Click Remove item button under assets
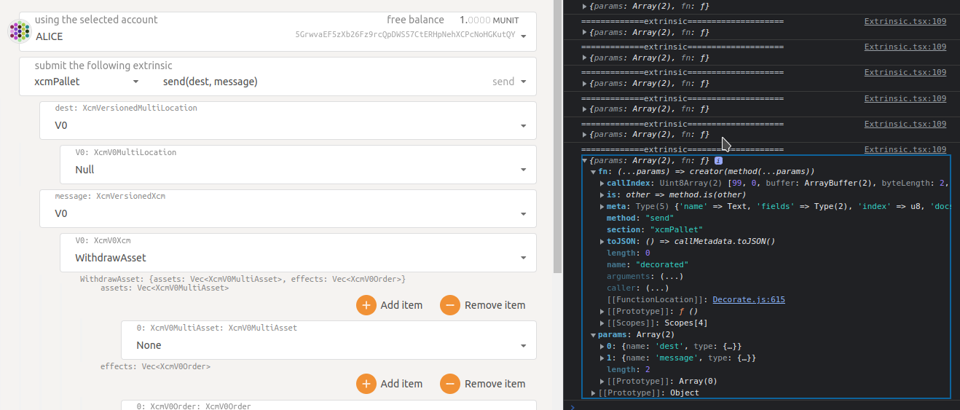960x410 pixels. pos(483,305)
